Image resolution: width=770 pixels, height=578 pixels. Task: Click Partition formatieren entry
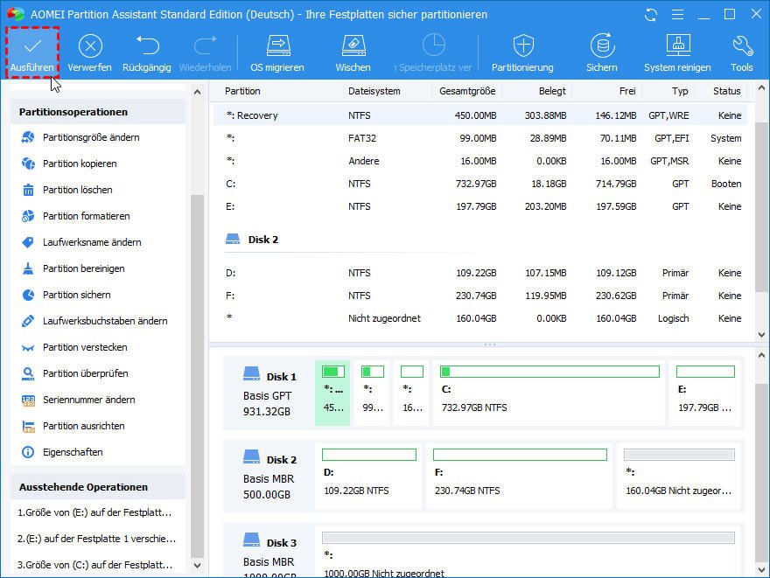point(86,216)
